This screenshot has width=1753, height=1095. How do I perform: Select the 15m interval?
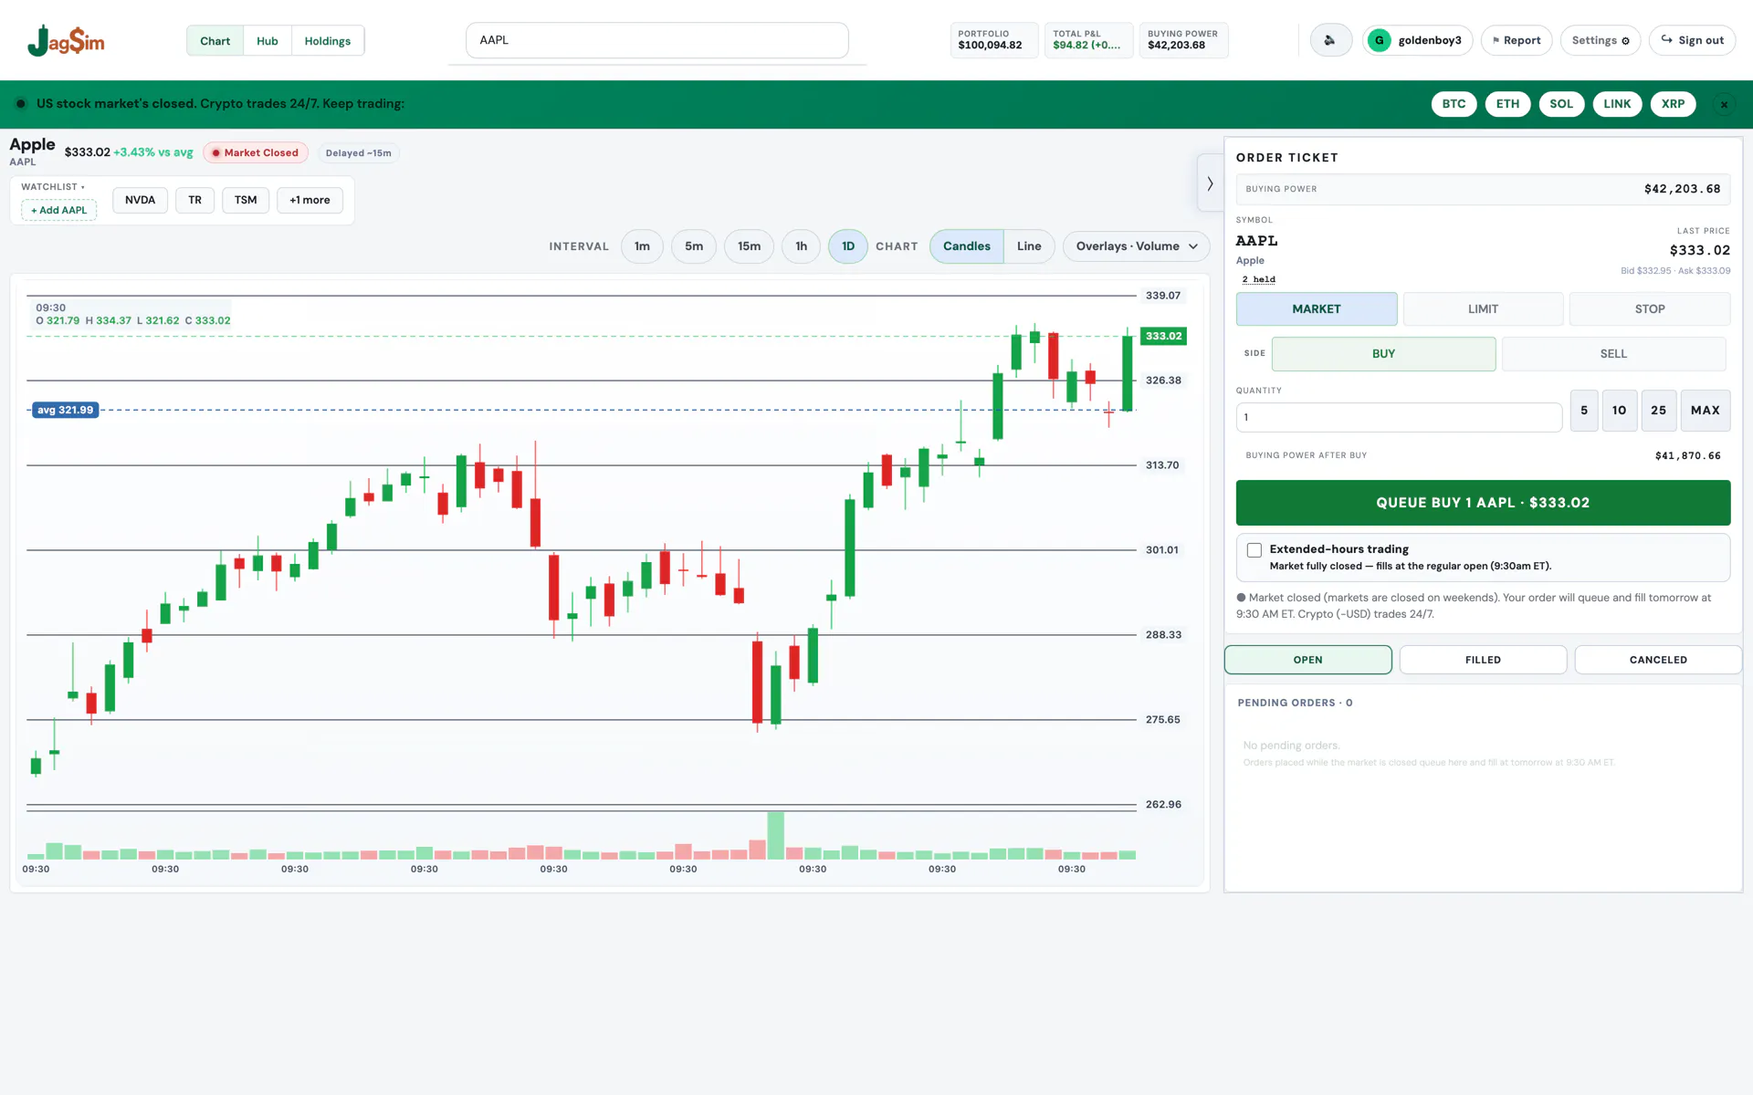pos(749,246)
